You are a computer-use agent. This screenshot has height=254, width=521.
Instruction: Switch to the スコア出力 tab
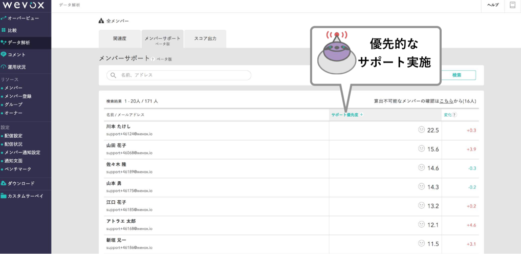[205, 39]
